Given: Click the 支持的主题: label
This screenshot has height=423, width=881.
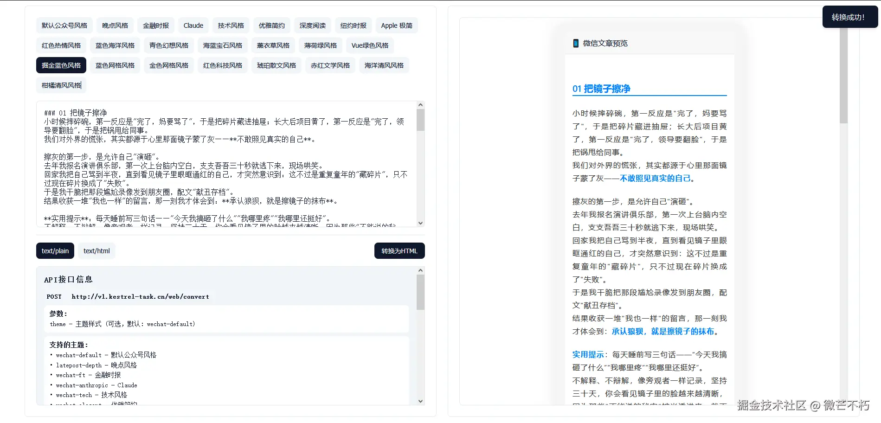Looking at the screenshot, I should click(69, 345).
